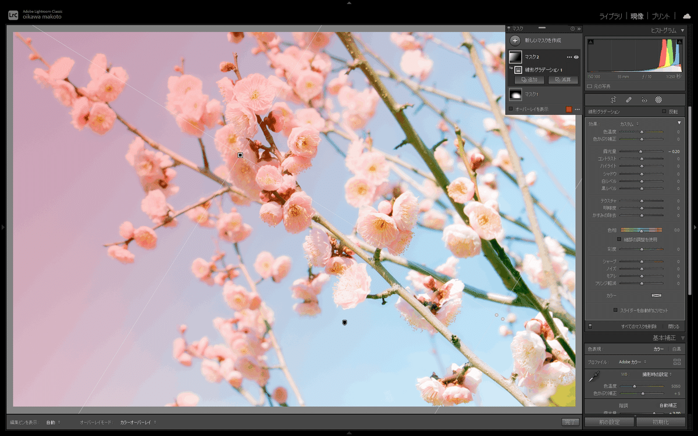The height and width of the screenshot is (436, 698).
Task: Collapse top panel with arrow
Action: [x=349, y=3]
